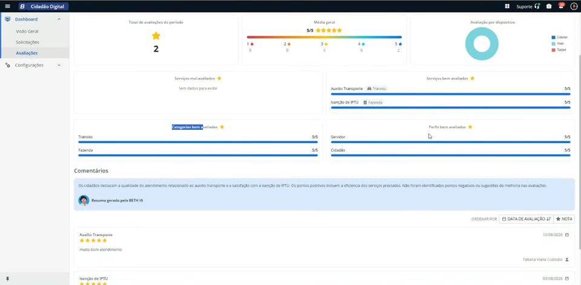Click the name 'Tatiana Viana Custodio'

pyautogui.click(x=542, y=260)
